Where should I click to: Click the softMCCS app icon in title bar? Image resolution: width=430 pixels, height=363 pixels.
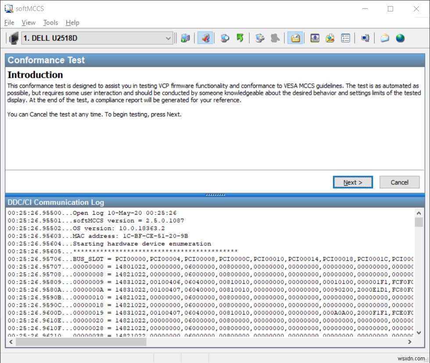[x=9, y=8]
